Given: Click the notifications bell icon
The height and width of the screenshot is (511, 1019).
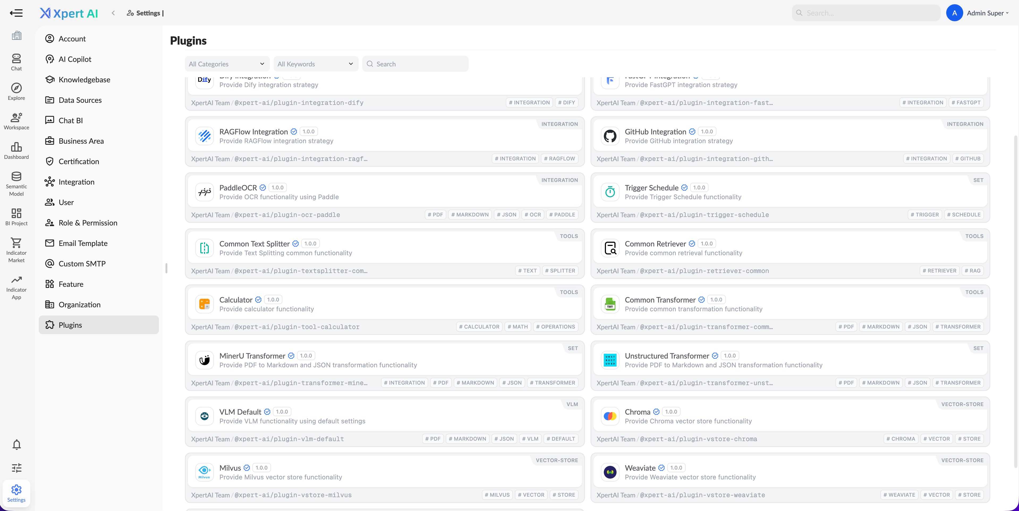Looking at the screenshot, I should 17,445.
